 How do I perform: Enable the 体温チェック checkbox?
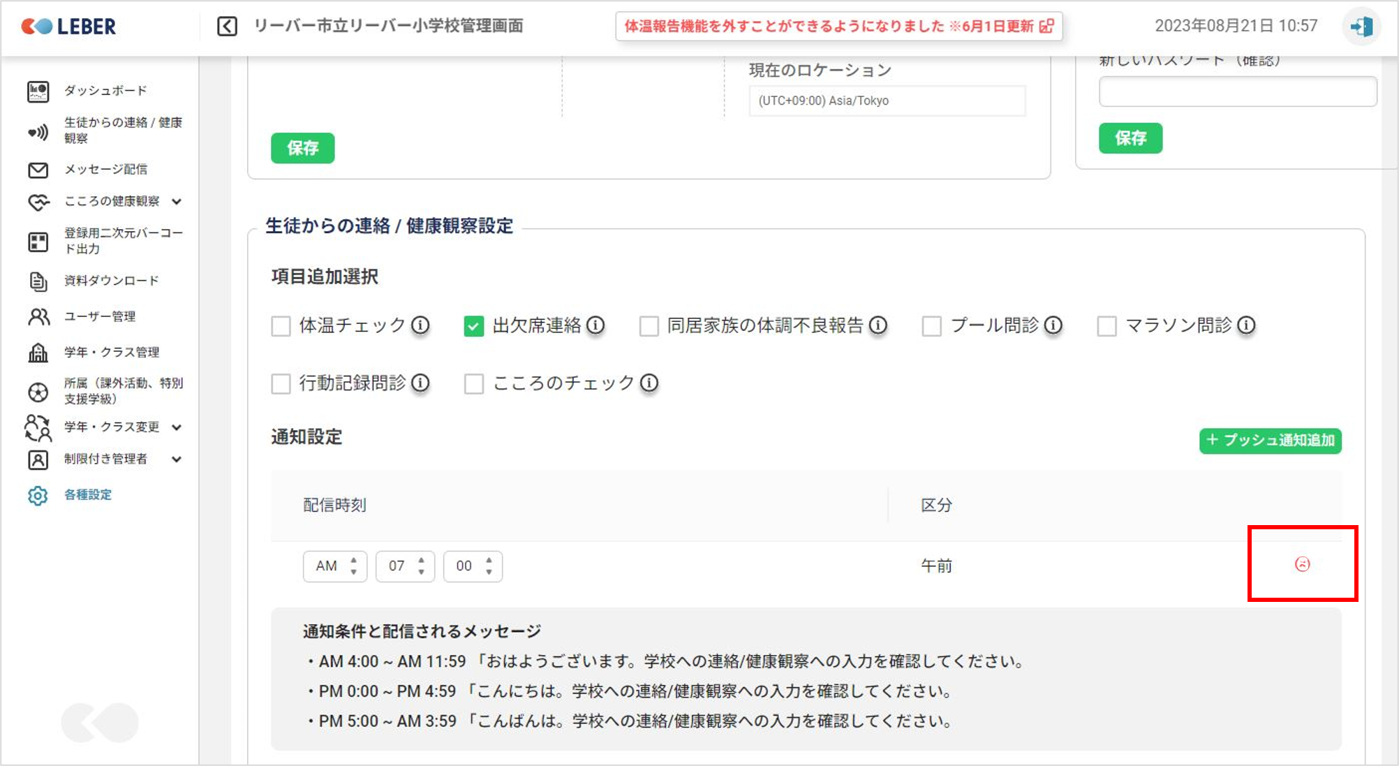(x=281, y=326)
